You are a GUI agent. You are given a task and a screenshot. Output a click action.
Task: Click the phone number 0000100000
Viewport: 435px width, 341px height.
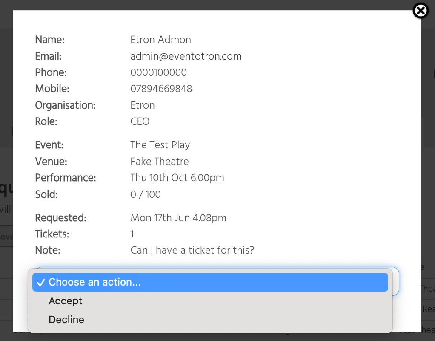(x=158, y=72)
